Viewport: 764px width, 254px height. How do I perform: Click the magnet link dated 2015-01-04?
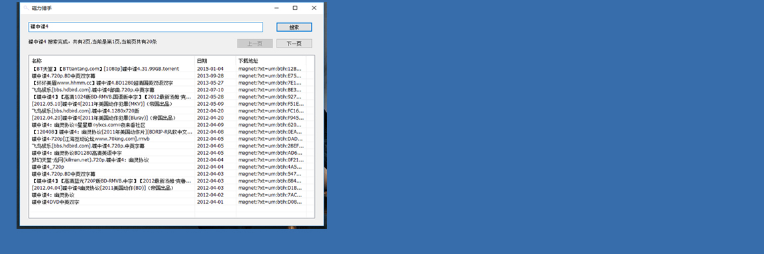pos(270,69)
